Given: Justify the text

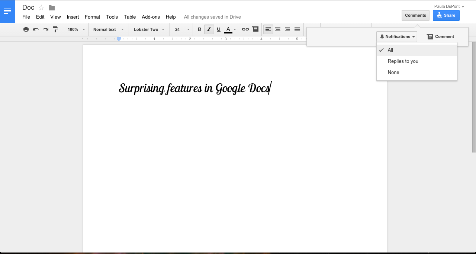Looking at the screenshot, I should click(297, 29).
